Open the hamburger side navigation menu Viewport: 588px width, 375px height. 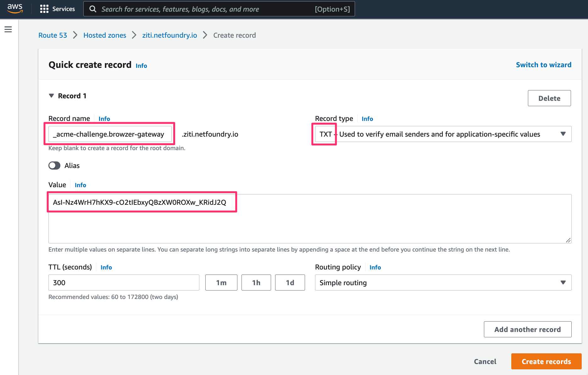pos(8,30)
